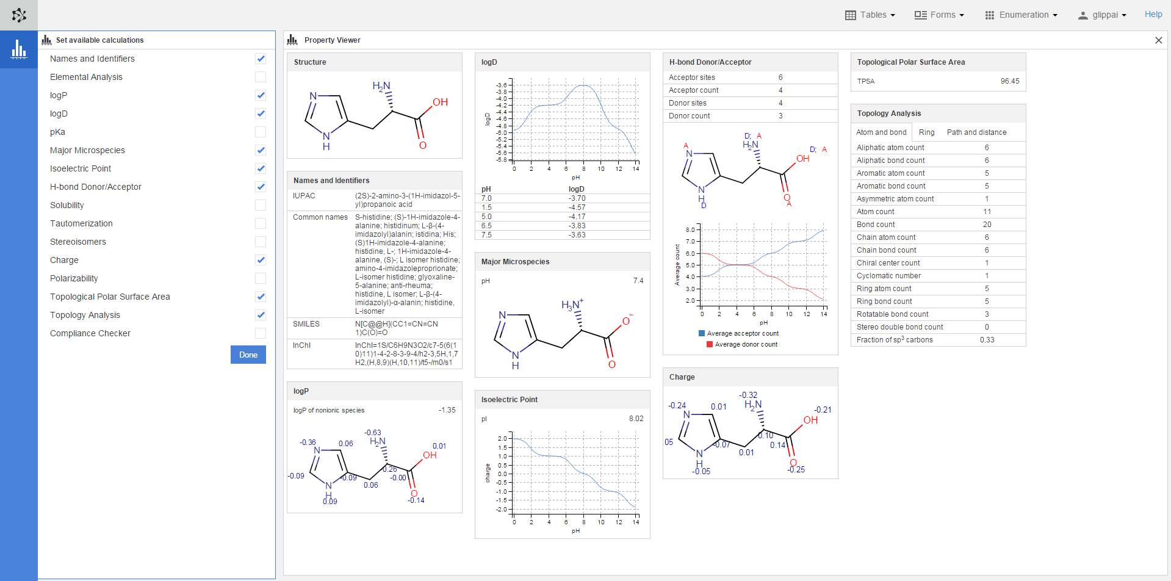Switch to the Ring tab
The image size is (1171, 581).
(926, 132)
